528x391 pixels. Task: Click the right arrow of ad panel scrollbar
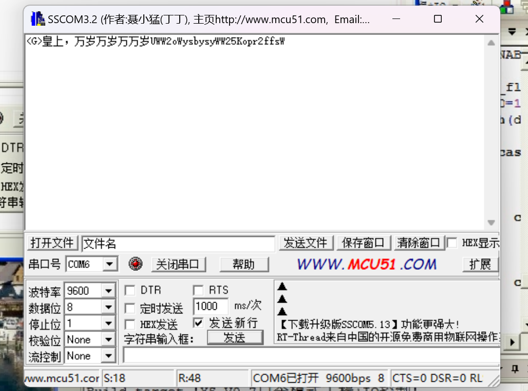[x=512, y=343]
